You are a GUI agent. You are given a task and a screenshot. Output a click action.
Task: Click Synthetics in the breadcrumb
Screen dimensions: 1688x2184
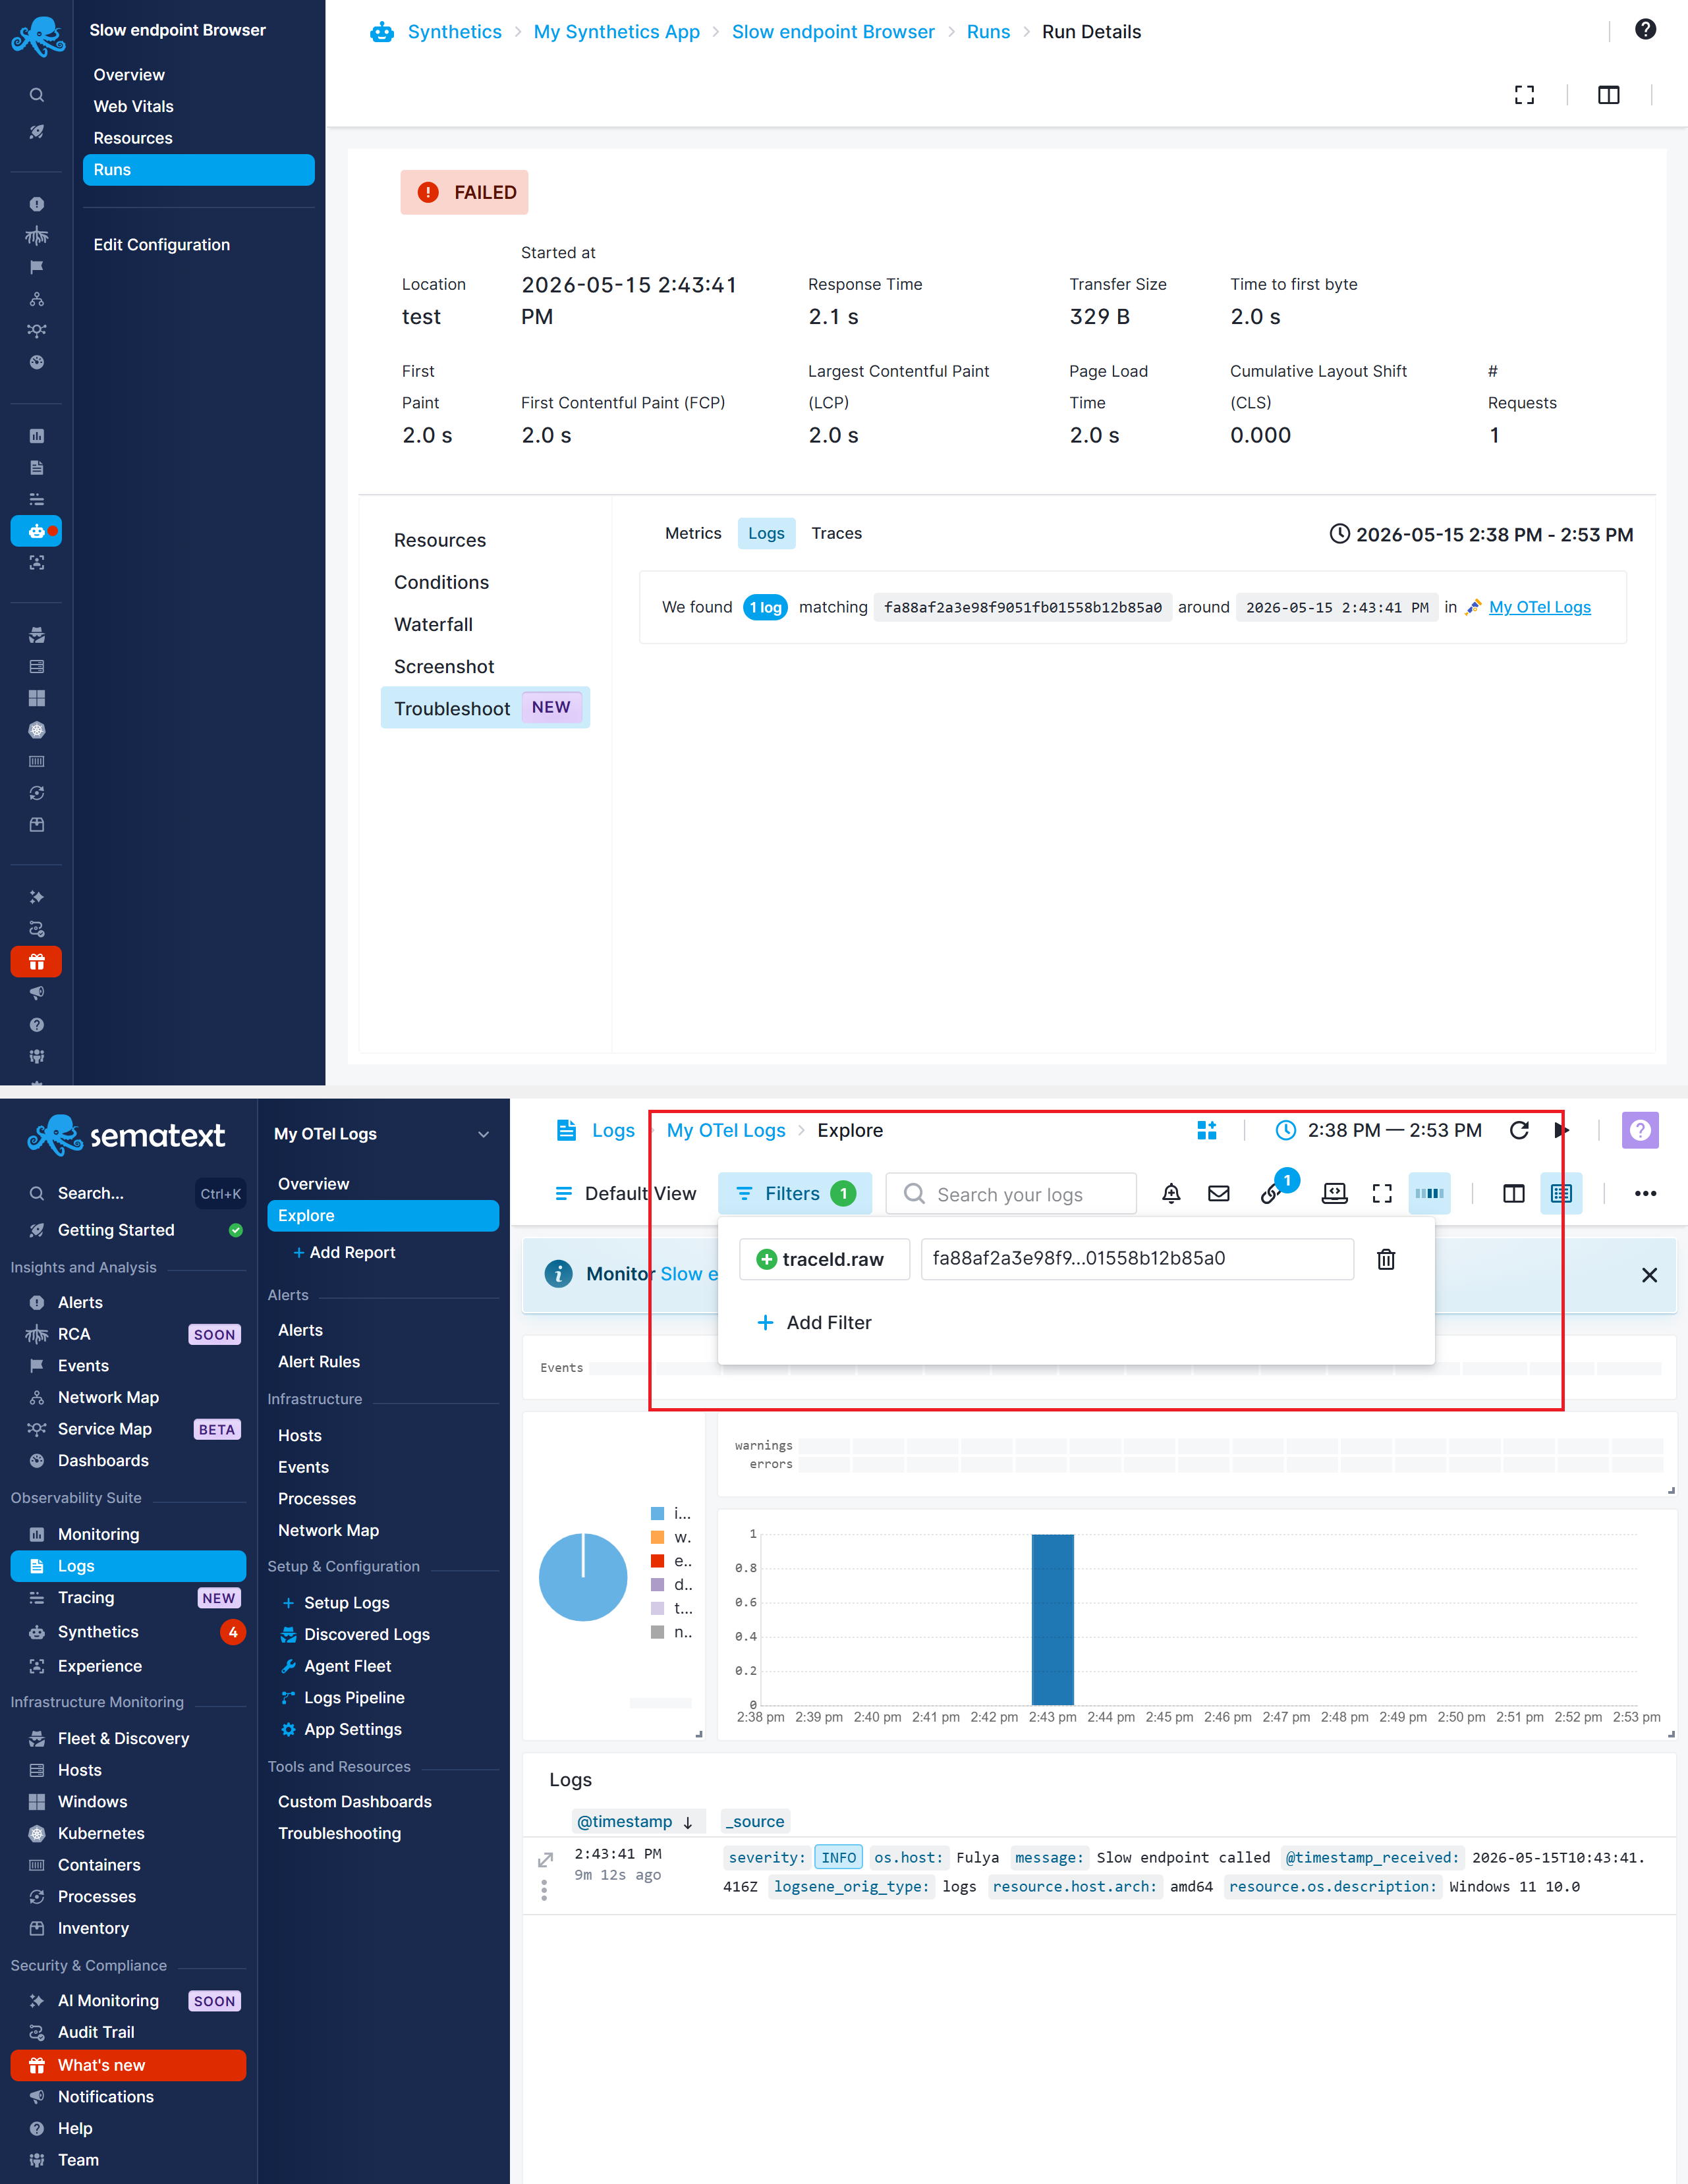pyautogui.click(x=454, y=32)
